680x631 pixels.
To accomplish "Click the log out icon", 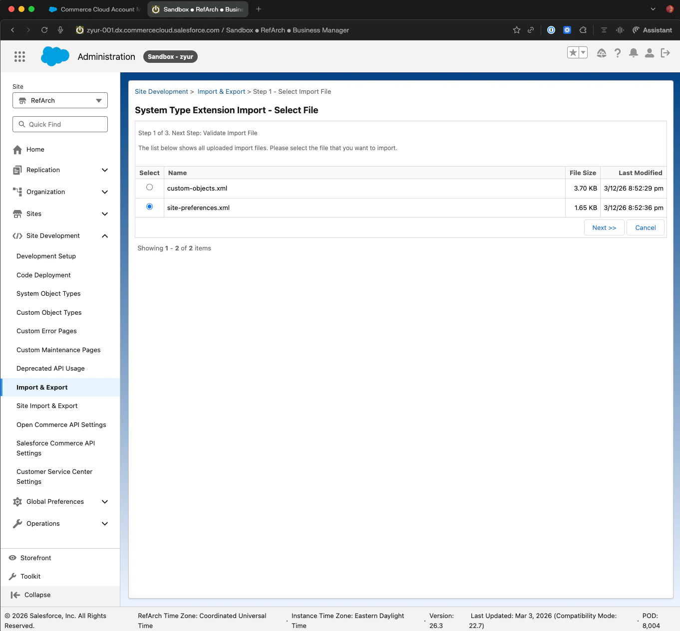I will pos(666,53).
